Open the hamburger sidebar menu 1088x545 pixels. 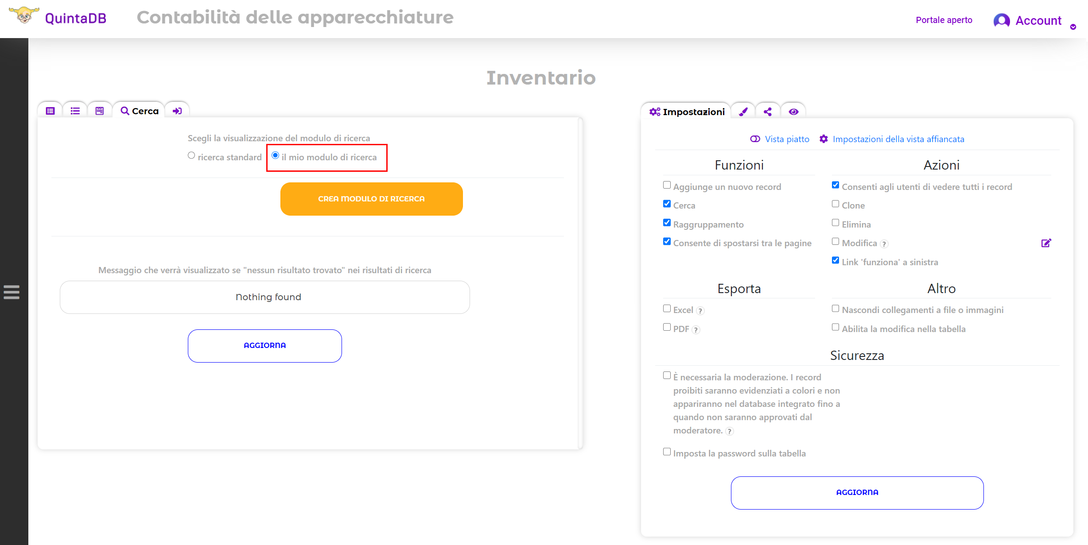pos(12,292)
